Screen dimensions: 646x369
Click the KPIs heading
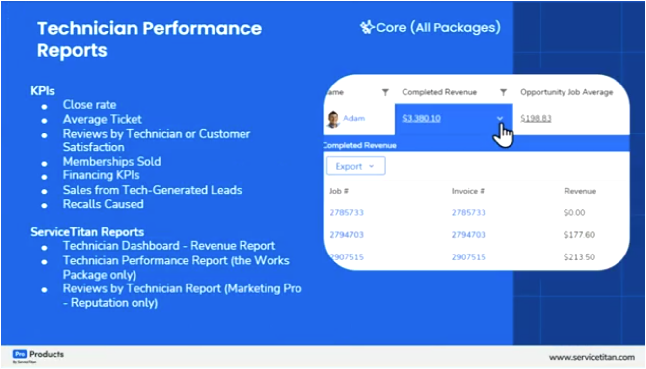pyautogui.click(x=43, y=91)
